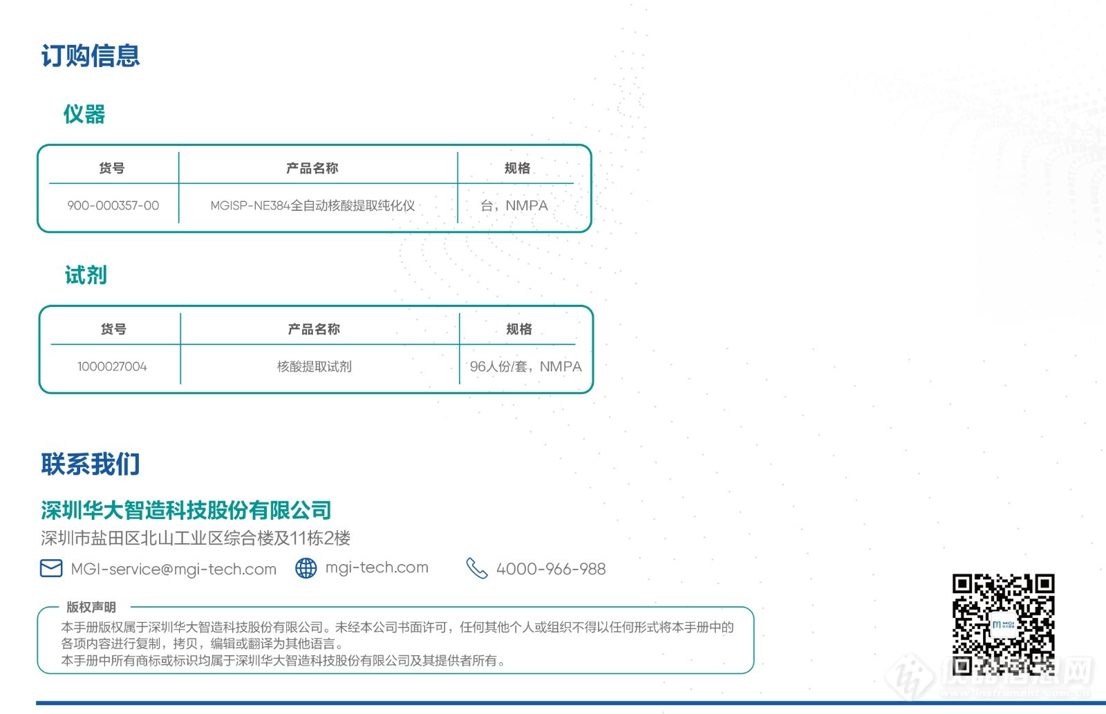
Task: Click copyright line starting 本手册中所有商标
Action: [x=284, y=660]
